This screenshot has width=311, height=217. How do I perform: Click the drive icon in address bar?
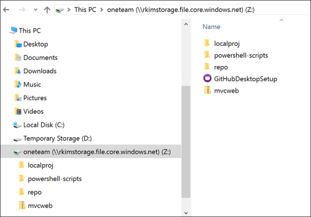pyautogui.click(x=60, y=10)
